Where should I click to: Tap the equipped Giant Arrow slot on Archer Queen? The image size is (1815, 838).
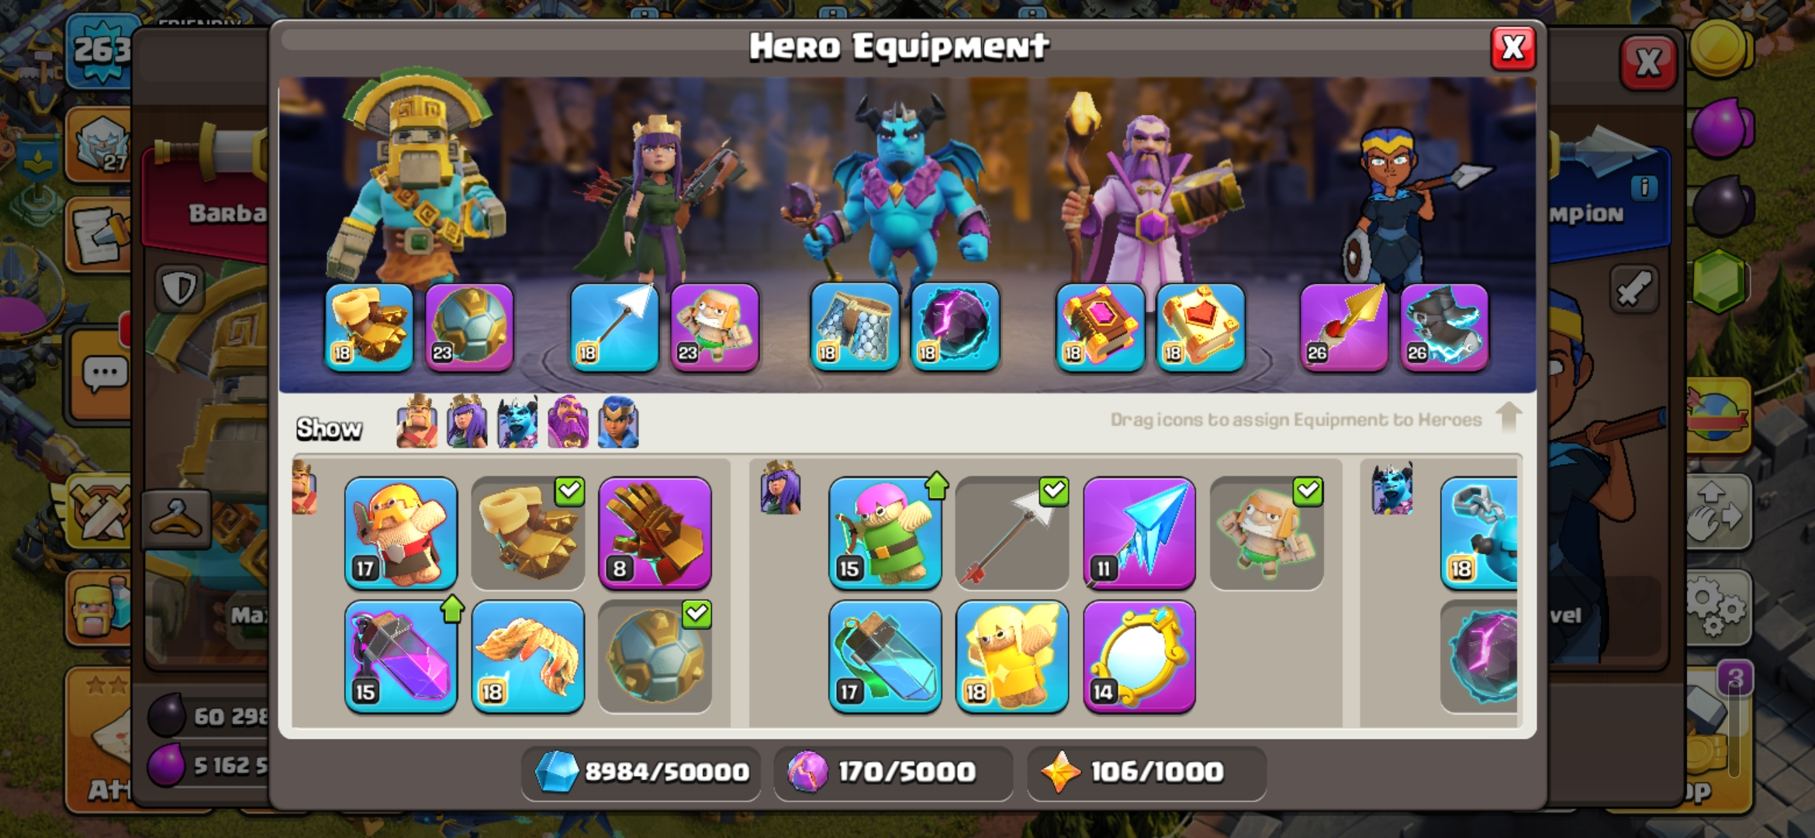point(614,327)
